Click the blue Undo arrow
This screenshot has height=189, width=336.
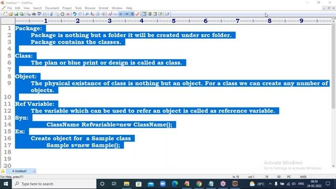point(75,14)
